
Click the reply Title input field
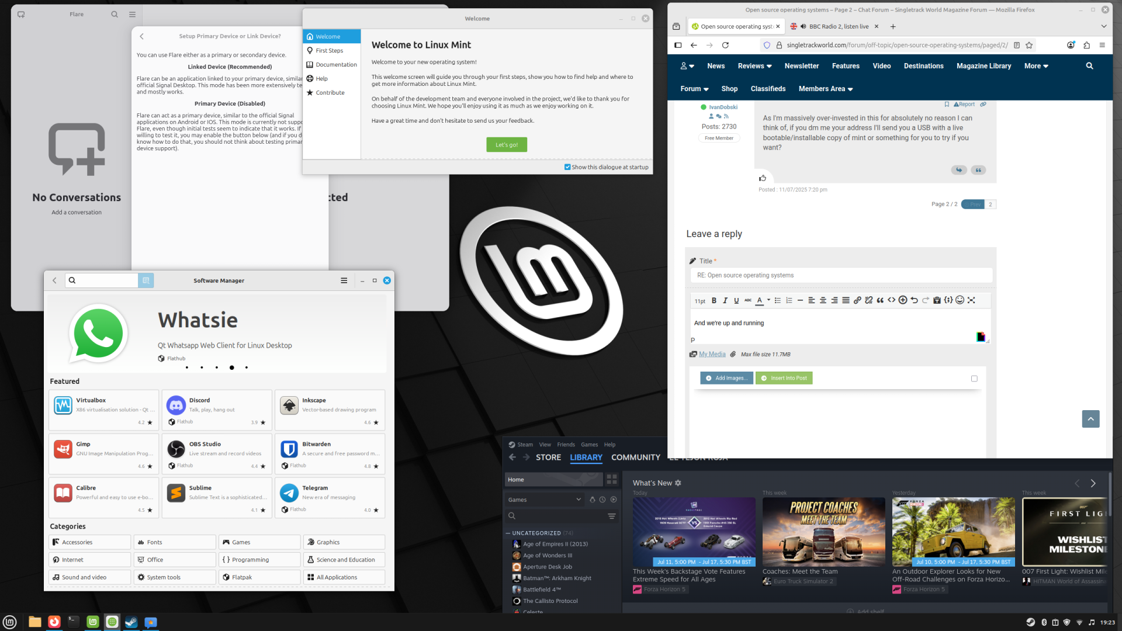tap(841, 275)
